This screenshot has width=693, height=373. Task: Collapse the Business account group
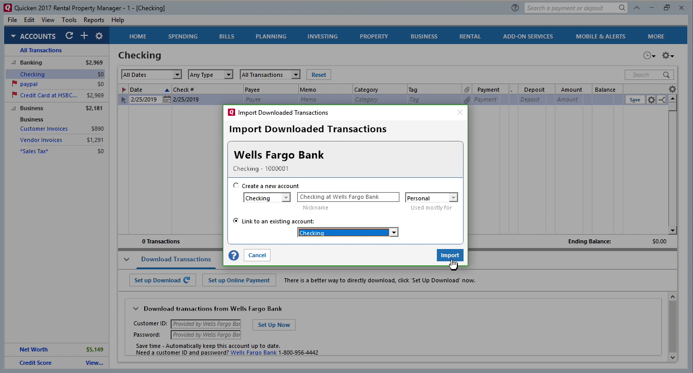pyautogui.click(x=13, y=108)
